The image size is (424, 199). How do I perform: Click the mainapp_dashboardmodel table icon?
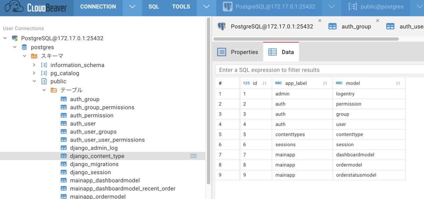point(64,180)
